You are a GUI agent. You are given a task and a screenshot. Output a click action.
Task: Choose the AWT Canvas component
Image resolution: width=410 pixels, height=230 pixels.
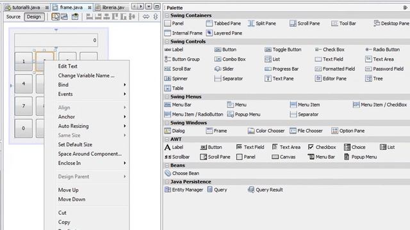click(283, 157)
